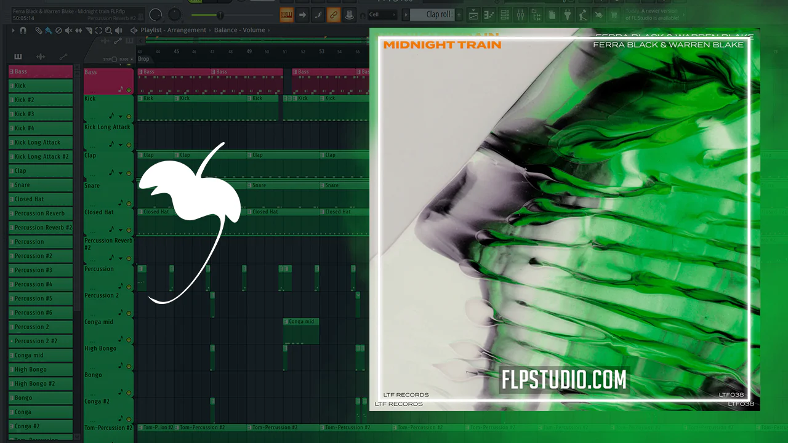
Task: Click the Drop timeline marker
Action: coord(143,59)
